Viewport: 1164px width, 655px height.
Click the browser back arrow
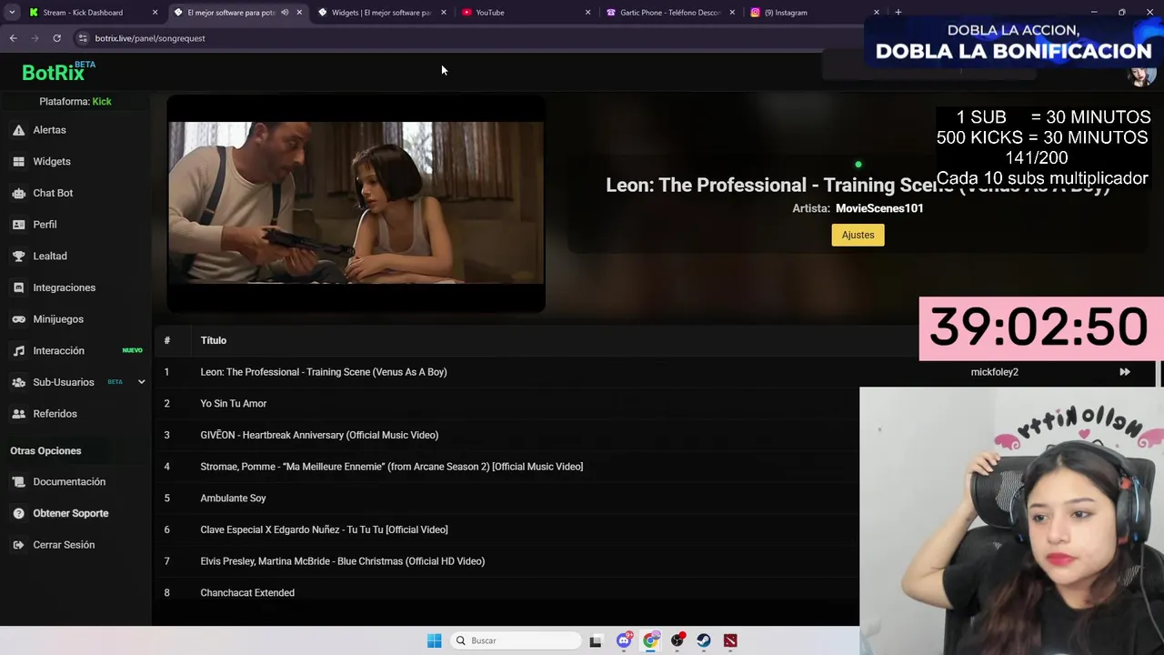[13, 38]
